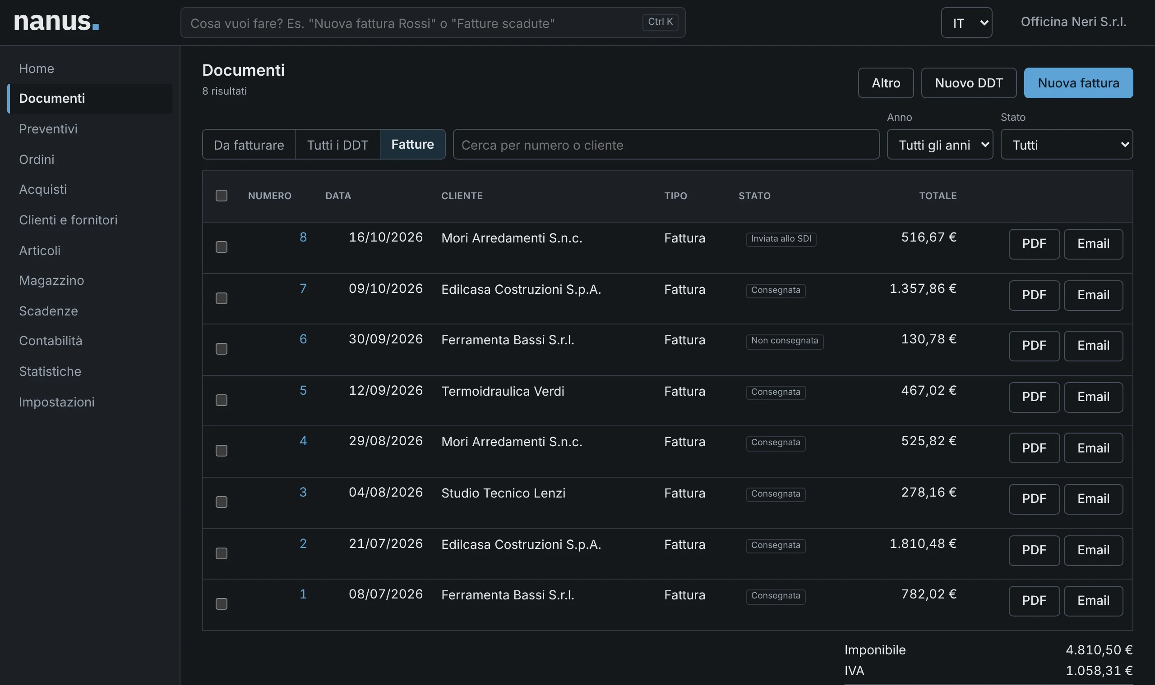The image size is (1155, 685).
Task: Switch to the Tutti i DDT tab
Action: pyautogui.click(x=338, y=145)
